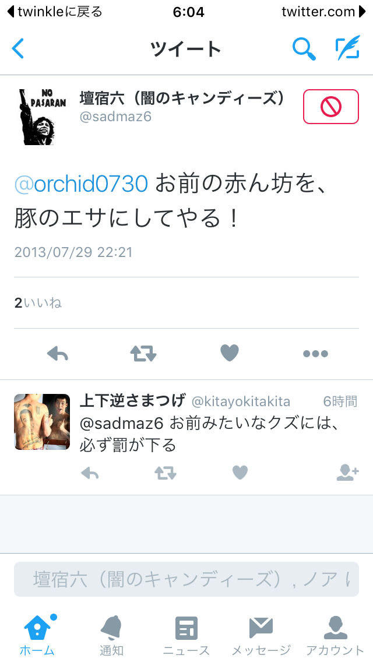The image size is (373, 662).
Task: Open the more options ellipsis menu
Action: click(x=315, y=354)
